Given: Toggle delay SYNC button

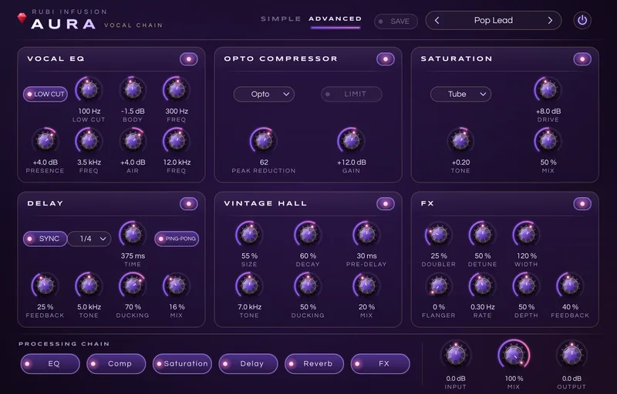Looking at the screenshot, I should pyautogui.click(x=46, y=239).
